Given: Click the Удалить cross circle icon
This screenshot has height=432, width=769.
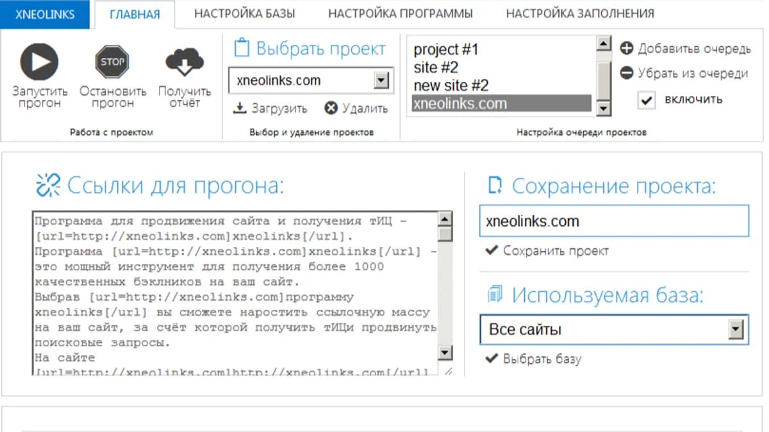Looking at the screenshot, I should [x=331, y=108].
